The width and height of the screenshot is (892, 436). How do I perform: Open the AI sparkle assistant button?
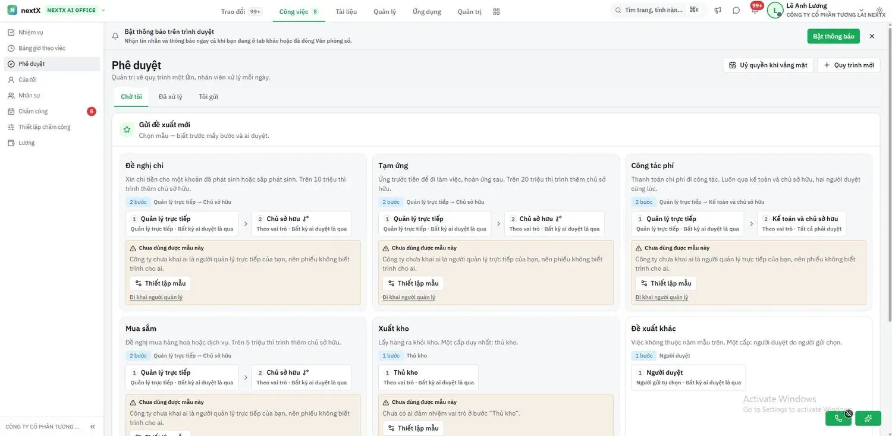pos(868,418)
